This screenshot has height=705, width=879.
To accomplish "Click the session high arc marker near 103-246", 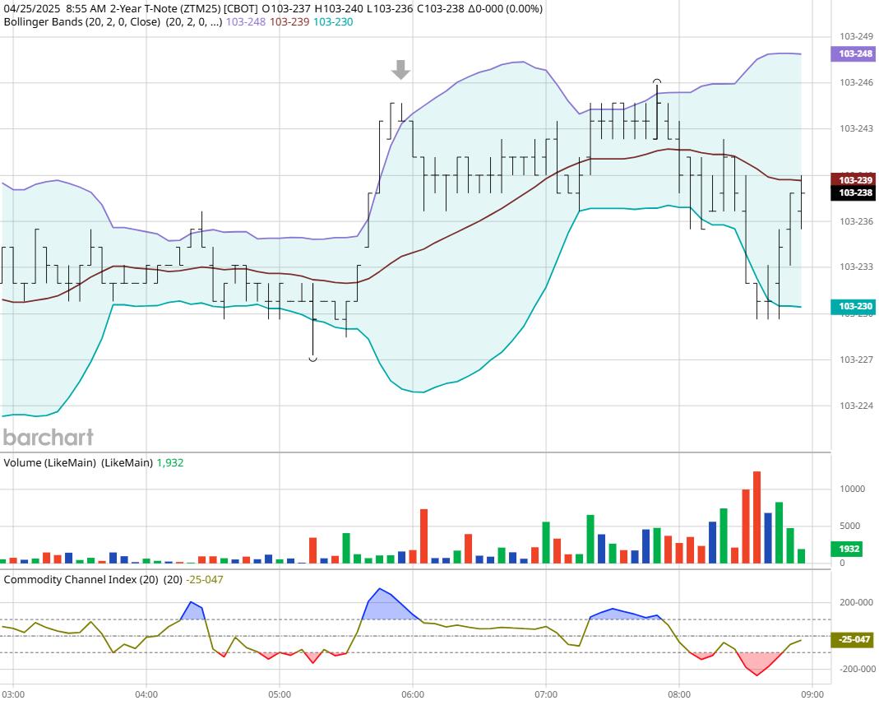I will [x=657, y=81].
